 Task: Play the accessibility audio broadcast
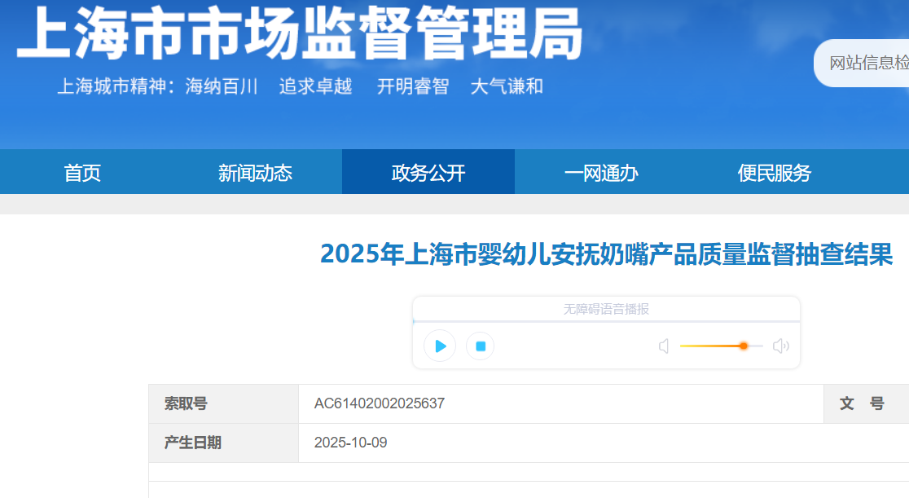[440, 346]
